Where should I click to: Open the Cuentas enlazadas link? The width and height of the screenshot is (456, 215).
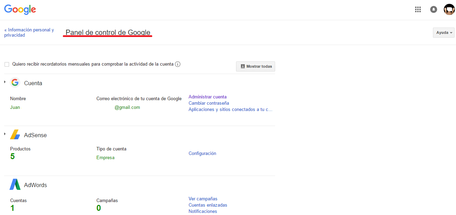point(208,205)
